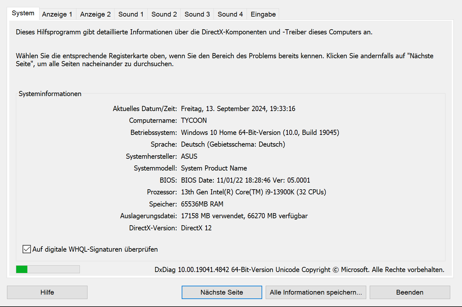Viewport: 462px width, 307px height.
Task: Select the Anzeige 2 tab
Action: point(95,14)
